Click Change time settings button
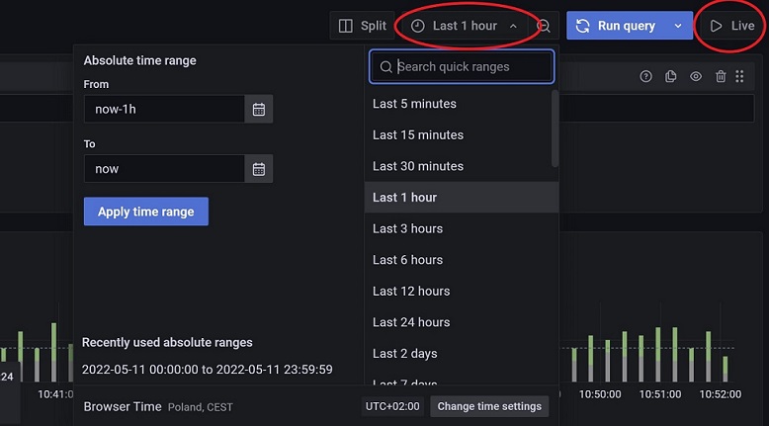 tap(489, 406)
